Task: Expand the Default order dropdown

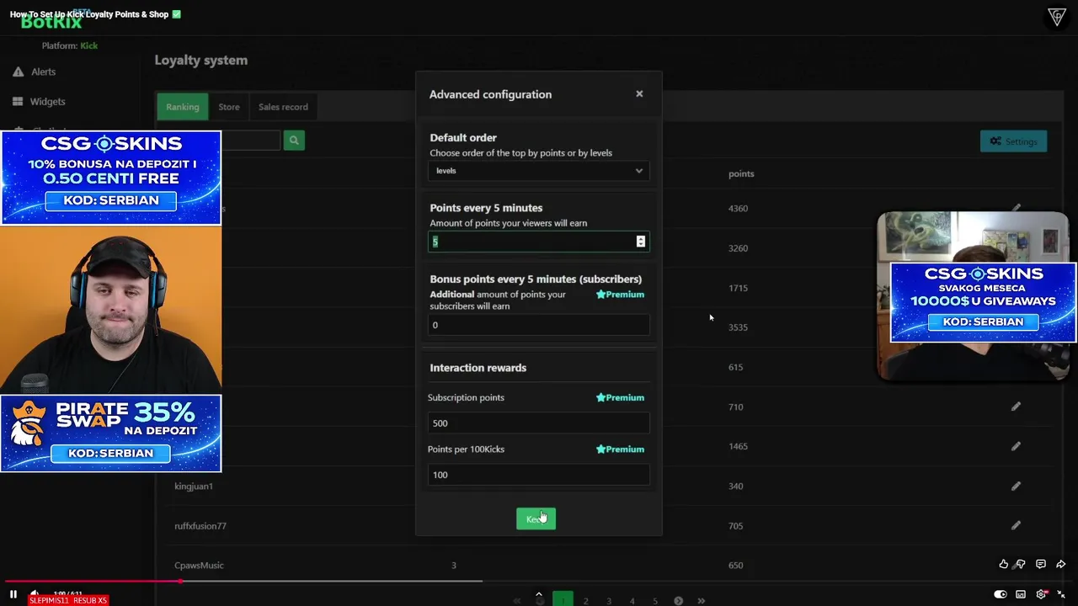Action: point(538,171)
